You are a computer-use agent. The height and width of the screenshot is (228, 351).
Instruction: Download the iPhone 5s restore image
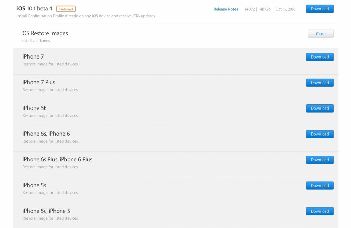(x=319, y=186)
